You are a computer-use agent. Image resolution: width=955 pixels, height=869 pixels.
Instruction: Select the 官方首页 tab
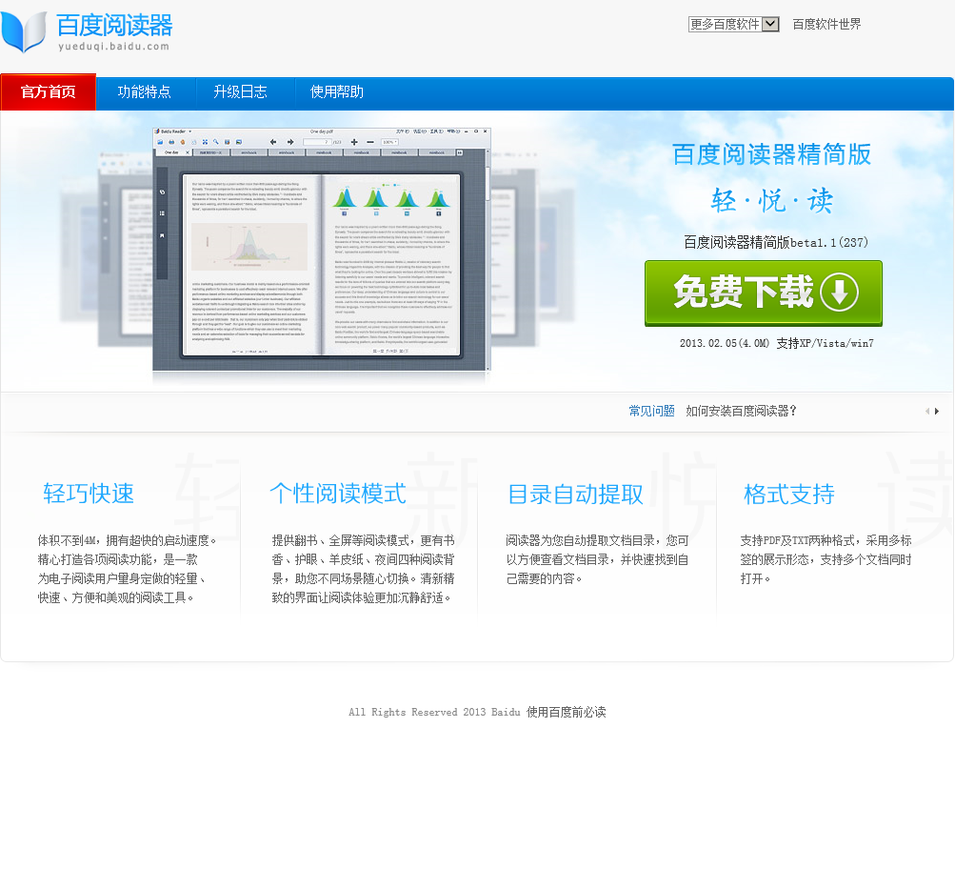[x=49, y=92]
